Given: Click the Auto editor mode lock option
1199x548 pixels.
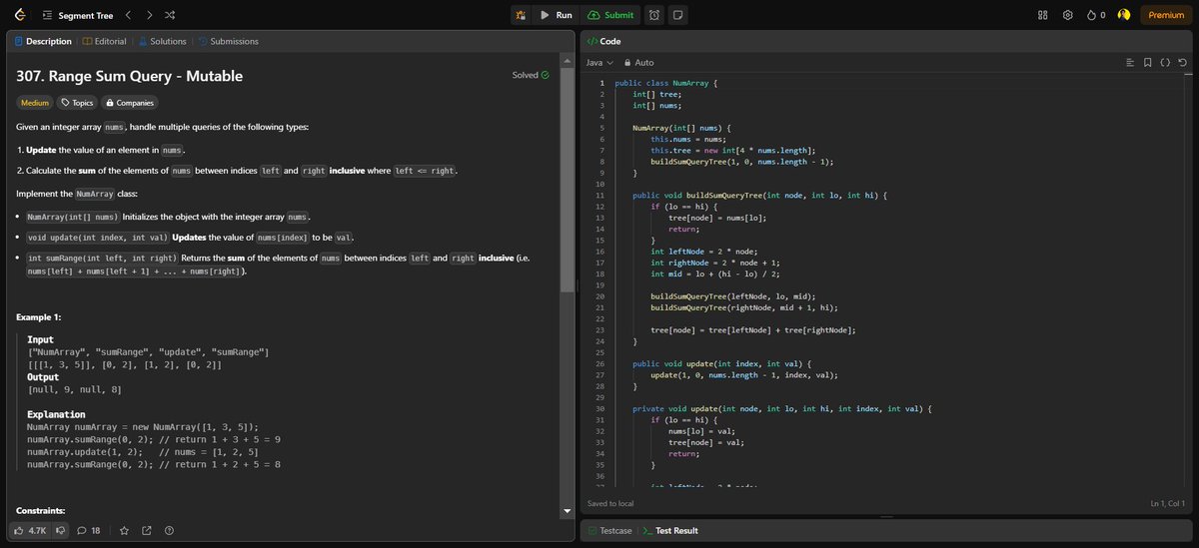Looking at the screenshot, I should pos(638,62).
